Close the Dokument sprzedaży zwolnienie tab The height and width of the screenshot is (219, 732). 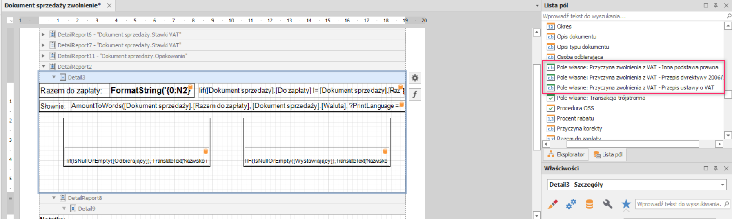point(109,5)
